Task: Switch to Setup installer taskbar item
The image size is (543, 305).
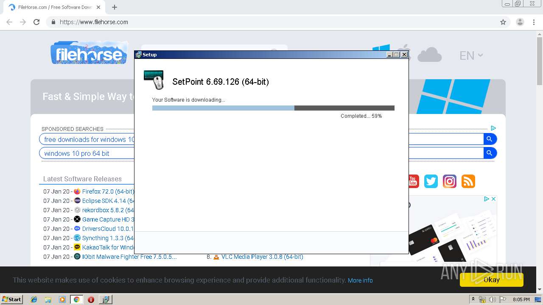Action: click(x=105, y=299)
